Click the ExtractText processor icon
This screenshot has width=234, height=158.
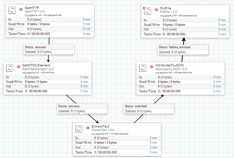click(x=80, y=129)
